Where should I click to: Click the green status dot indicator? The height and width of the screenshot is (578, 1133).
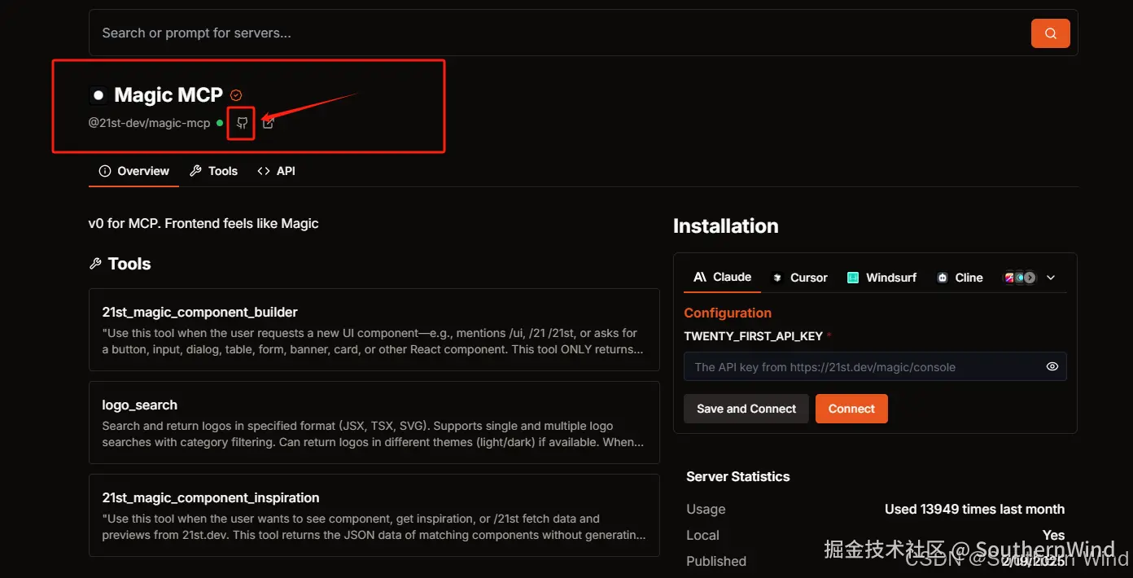click(x=220, y=123)
